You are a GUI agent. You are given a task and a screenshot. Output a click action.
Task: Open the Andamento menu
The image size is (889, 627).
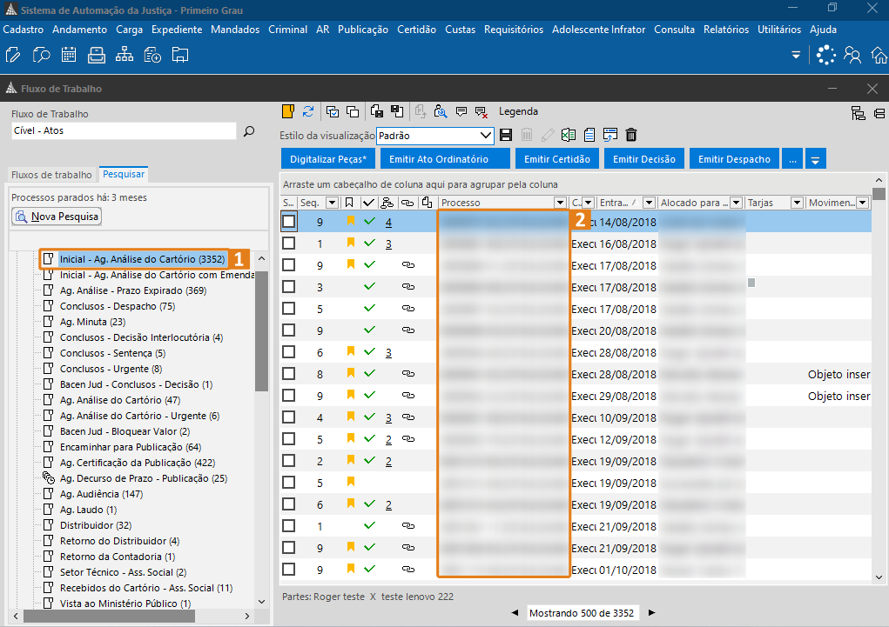tap(79, 30)
